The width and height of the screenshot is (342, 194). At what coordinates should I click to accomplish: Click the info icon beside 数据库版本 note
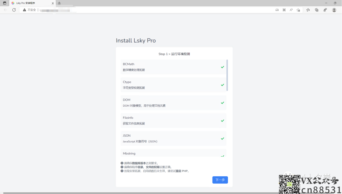[122, 163]
